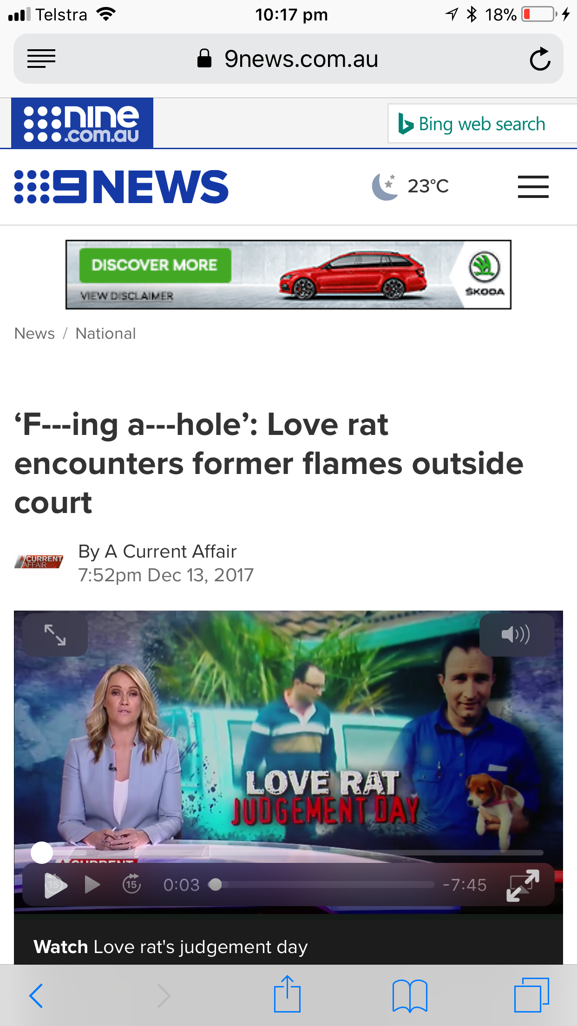The height and width of the screenshot is (1026, 577).
Task: Open the News breadcrumb link
Action: point(34,334)
